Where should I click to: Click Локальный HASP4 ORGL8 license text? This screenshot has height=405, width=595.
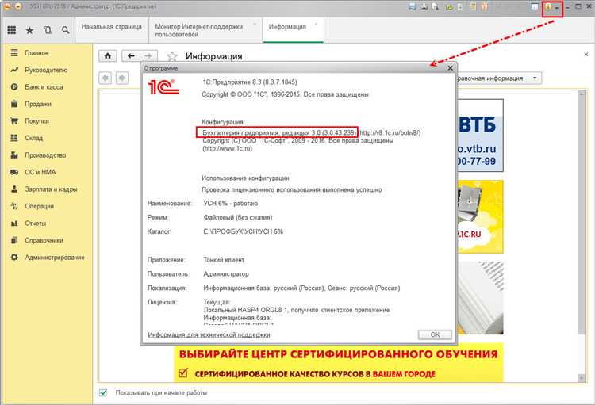point(297,310)
